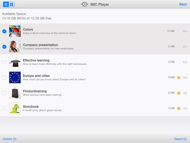The height and width of the screenshot is (143, 190).
Task: Switch to list view layout
Action: (x=6, y=4)
